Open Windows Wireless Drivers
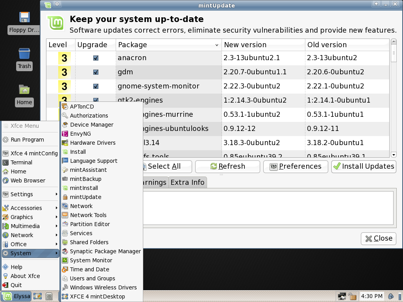This screenshot has height=302, width=403. tap(102, 287)
